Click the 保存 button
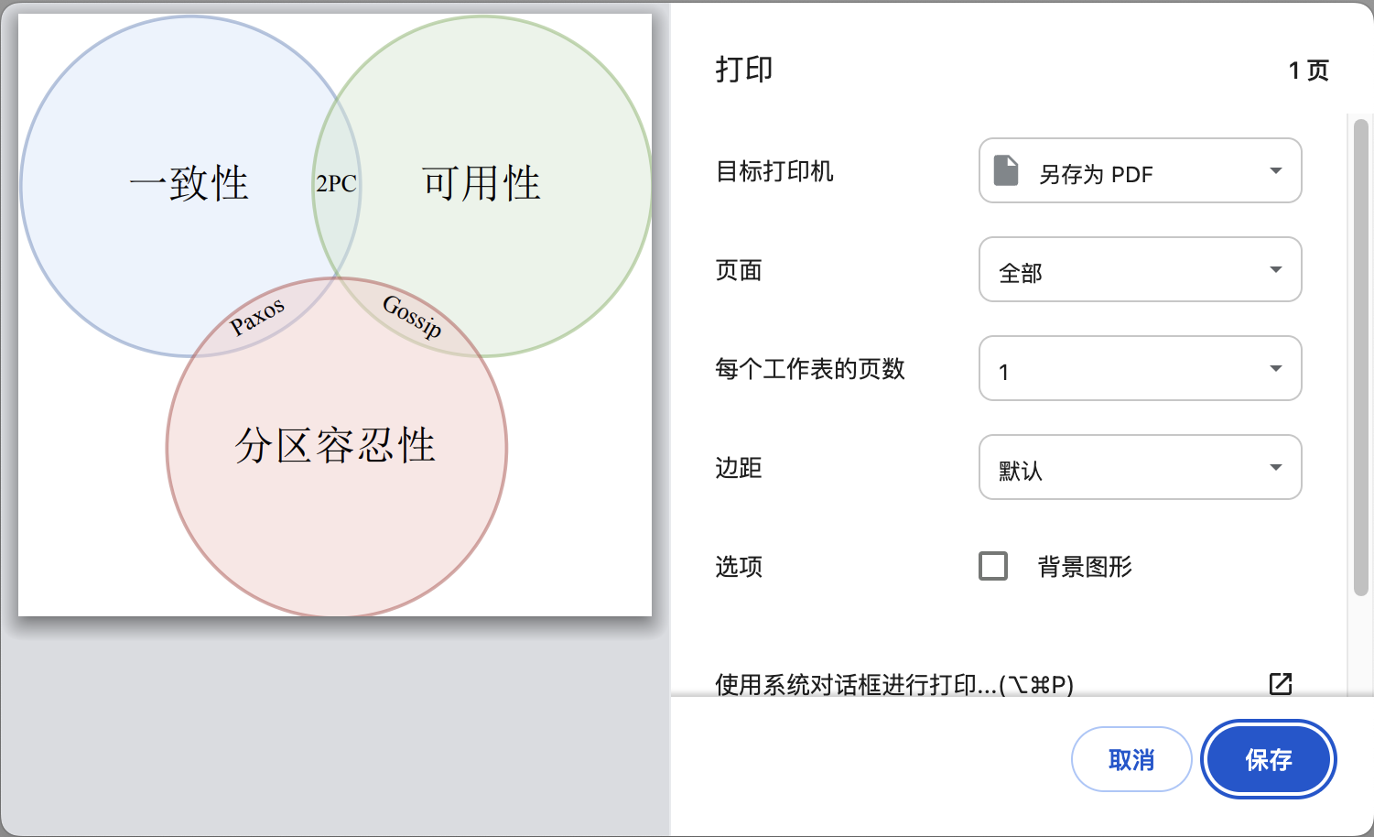Viewport: 1374px width, 837px height. pyautogui.click(x=1268, y=759)
